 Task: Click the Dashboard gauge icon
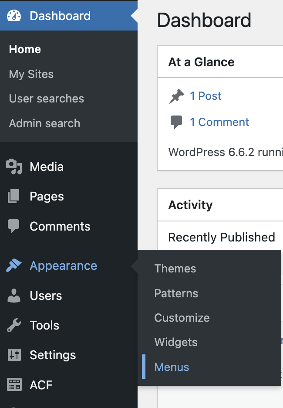[x=14, y=16]
